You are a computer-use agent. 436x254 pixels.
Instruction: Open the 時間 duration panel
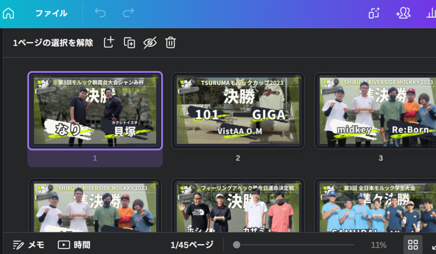coord(74,245)
